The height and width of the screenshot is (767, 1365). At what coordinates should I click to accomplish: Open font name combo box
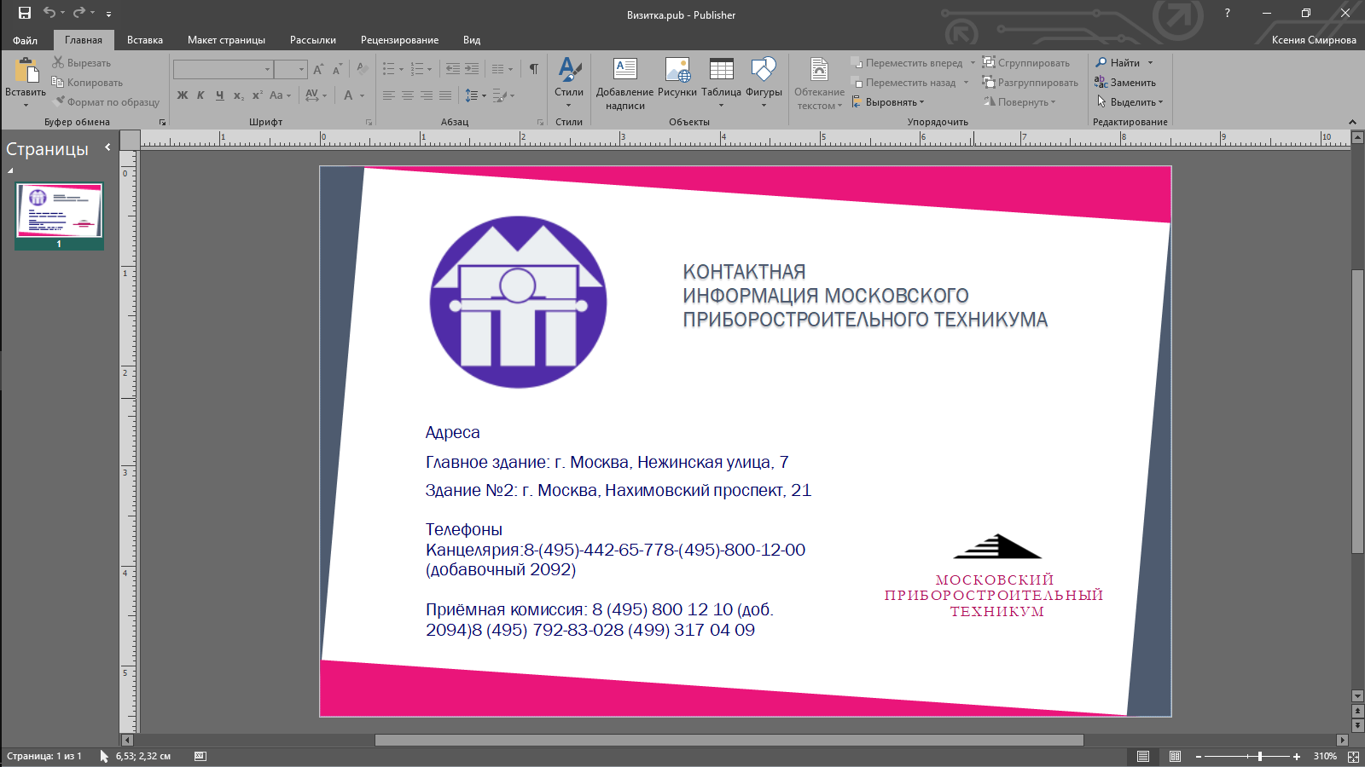click(x=223, y=69)
